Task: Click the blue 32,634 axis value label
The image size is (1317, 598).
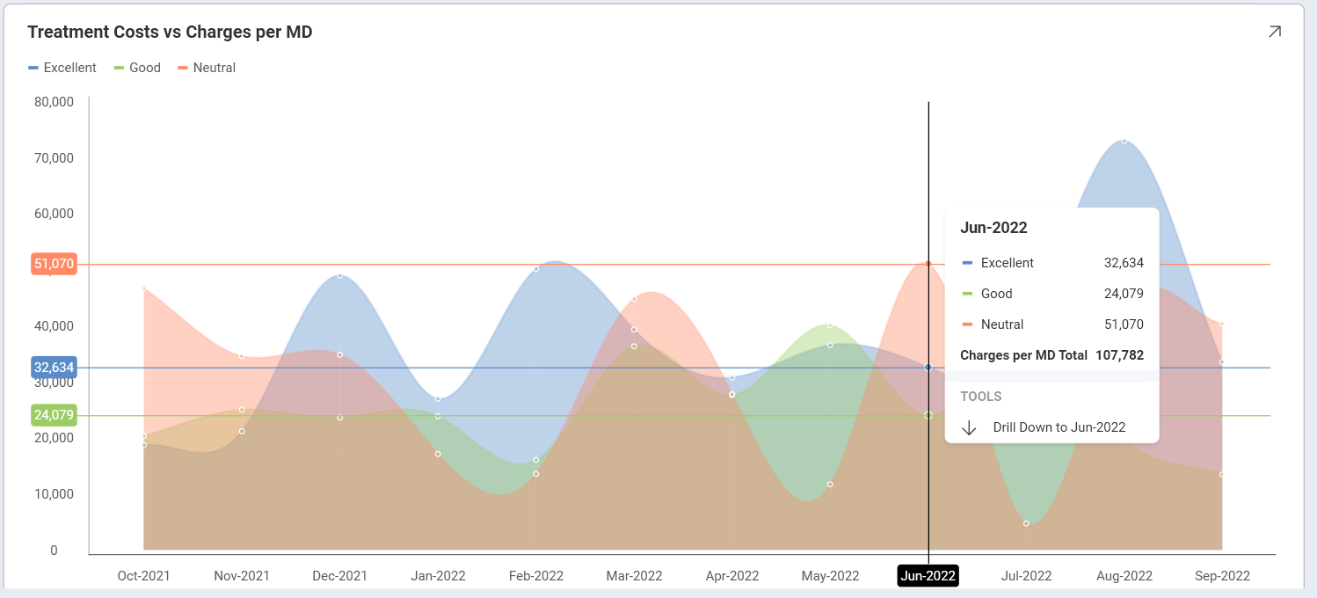Action: (54, 368)
